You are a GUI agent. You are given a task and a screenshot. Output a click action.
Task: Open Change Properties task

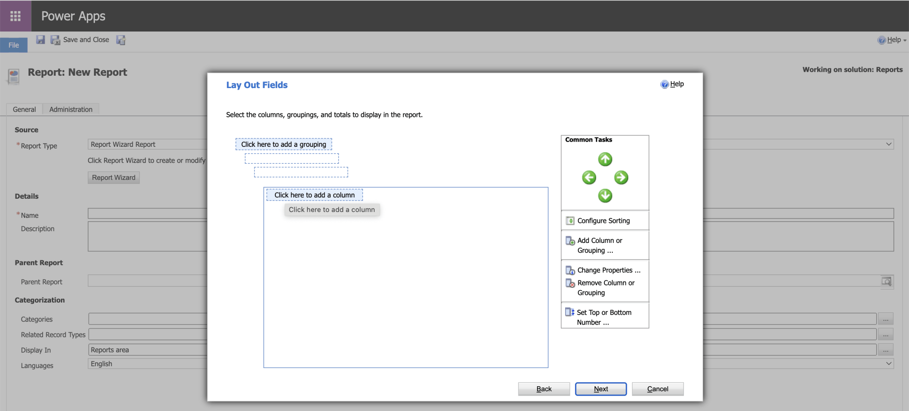coord(608,270)
